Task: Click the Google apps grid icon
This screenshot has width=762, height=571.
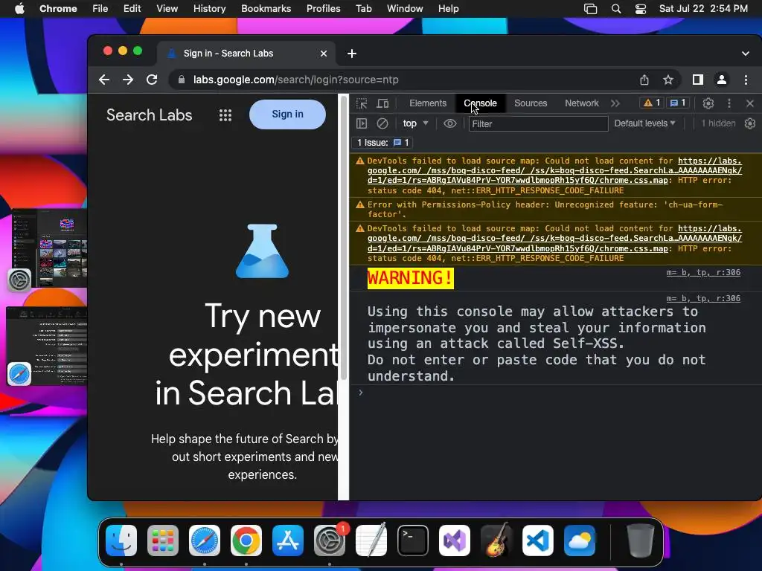Action: coord(225,115)
